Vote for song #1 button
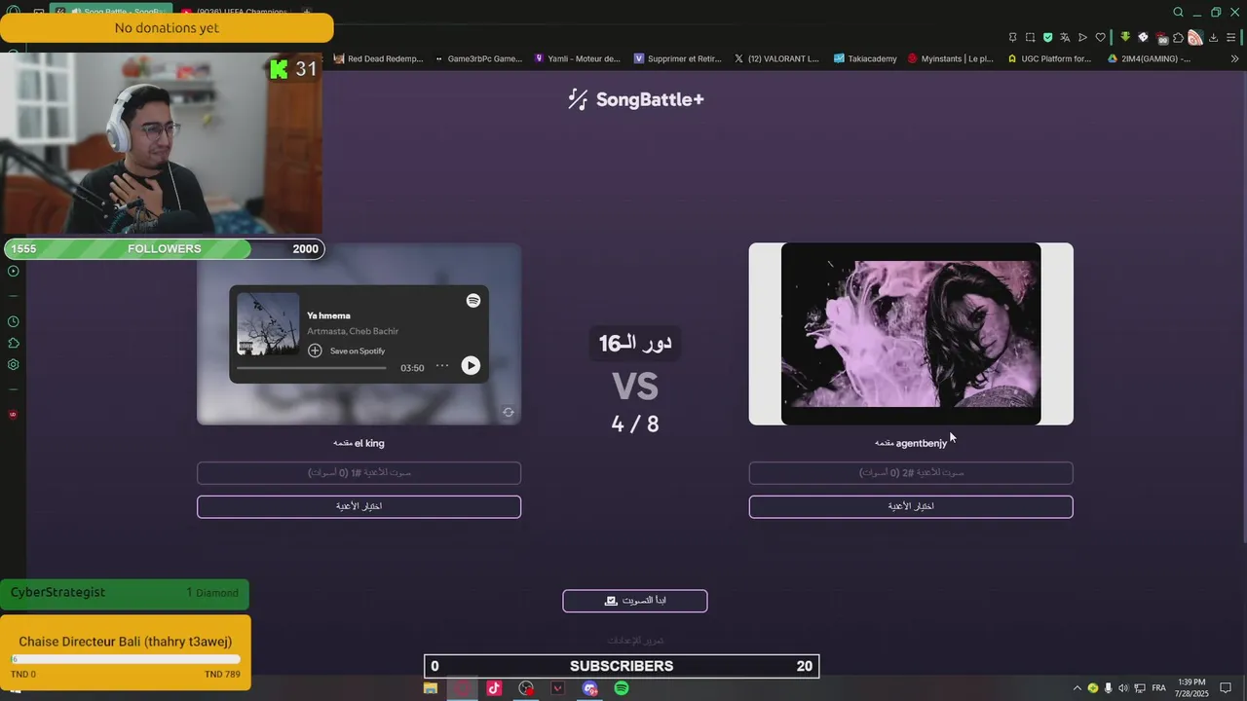 tap(359, 473)
